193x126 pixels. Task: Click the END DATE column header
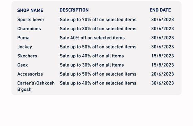click(160, 10)
